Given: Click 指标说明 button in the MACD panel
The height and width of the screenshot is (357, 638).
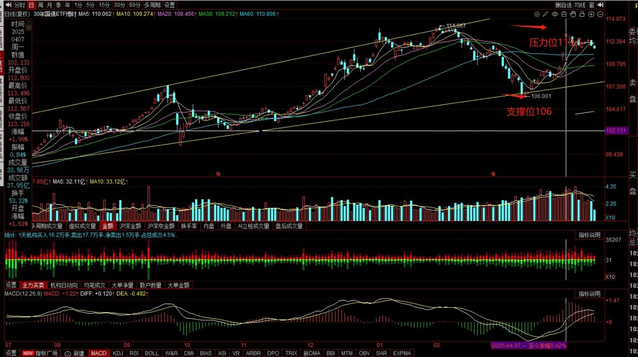Looking at the screenshot, I should [x=589, y=293].
